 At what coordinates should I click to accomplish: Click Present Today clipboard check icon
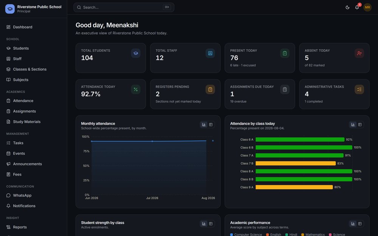pyautogui.click(x=285, y=53)
